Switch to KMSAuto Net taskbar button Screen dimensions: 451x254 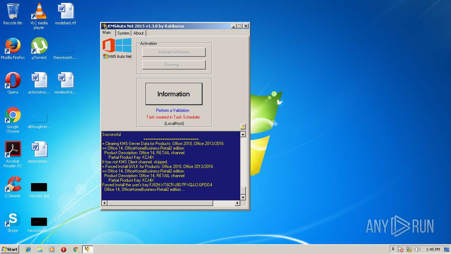pyautogui.click(x=87, y=249)
